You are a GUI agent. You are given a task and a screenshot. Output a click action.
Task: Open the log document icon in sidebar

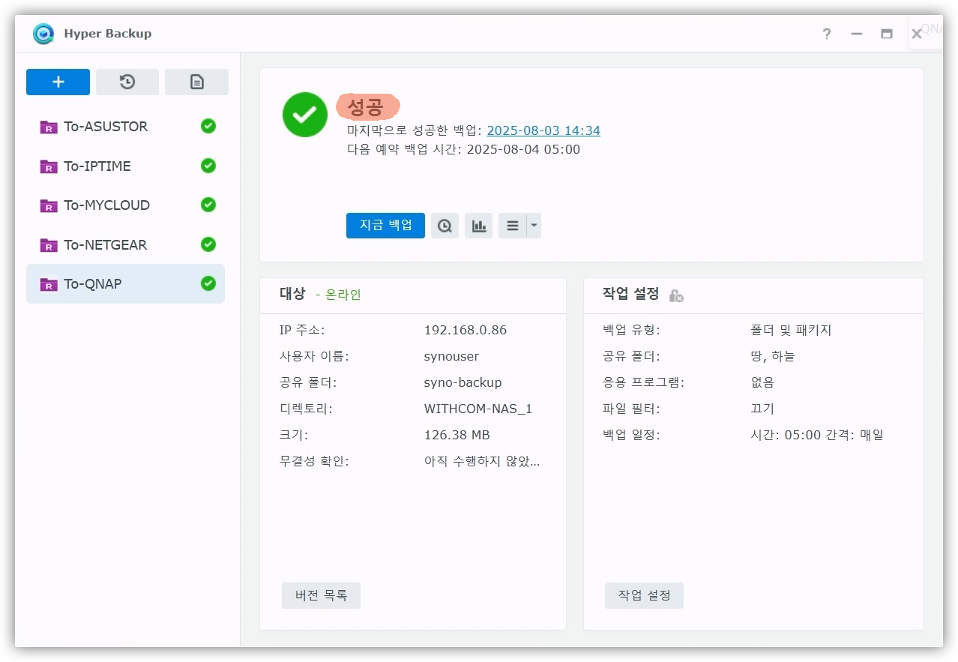tap(196, 82)
